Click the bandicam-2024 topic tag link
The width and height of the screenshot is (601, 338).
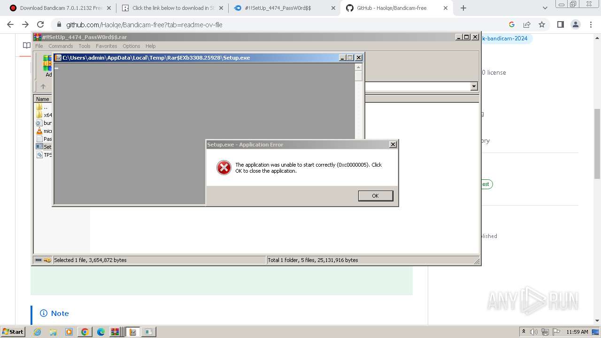pyautogui.click(x=506, y=38)
